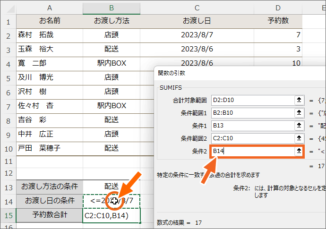
Task: Select row 13 header
Action: coord(9,187)
